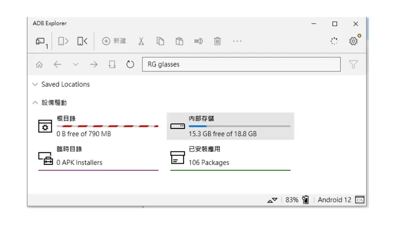The height and width of the screenshot is (226, 396).
Task: Open the settings gear icon
Action: pyautogui.click(x=353, y=41)
